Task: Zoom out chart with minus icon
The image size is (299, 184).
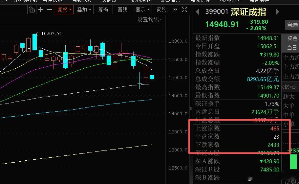Action: click(x=49, y=10)
